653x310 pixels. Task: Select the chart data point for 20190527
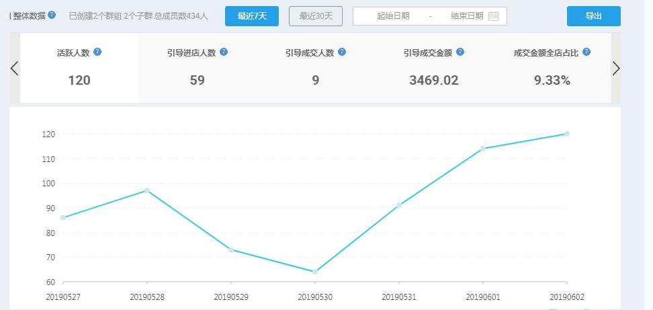click(x=63, y=217)
